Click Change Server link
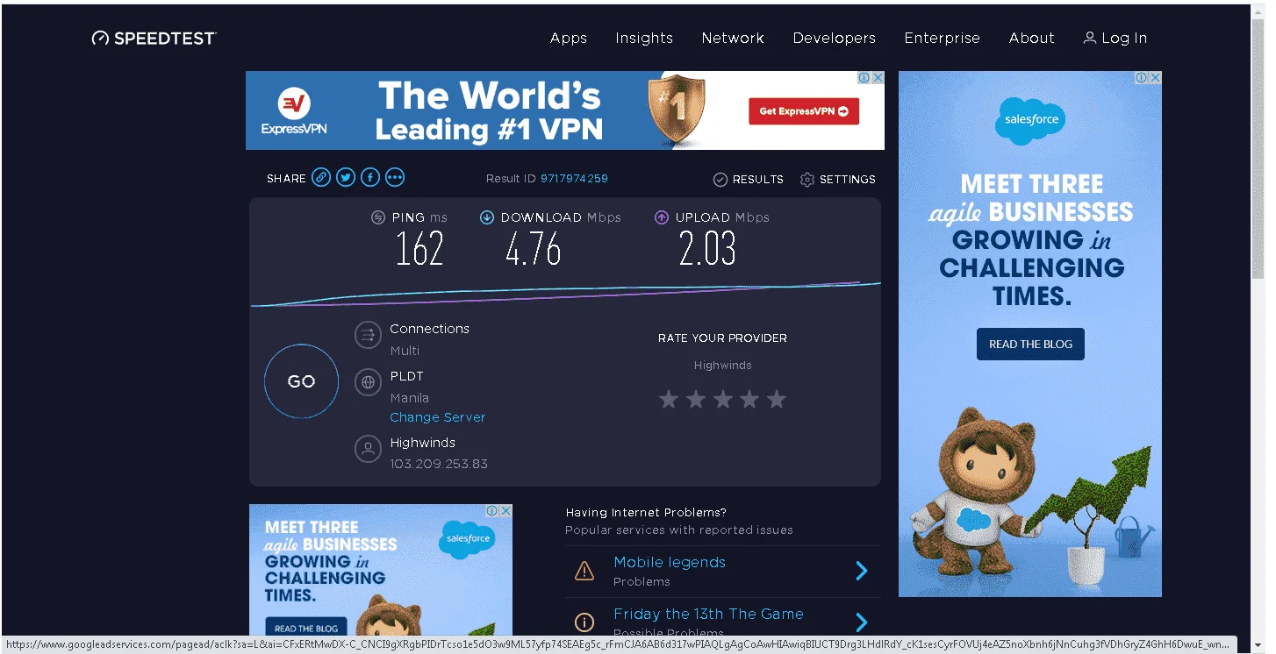The height and width of the screenshot is (654, 1276). [x=437, y=417]
